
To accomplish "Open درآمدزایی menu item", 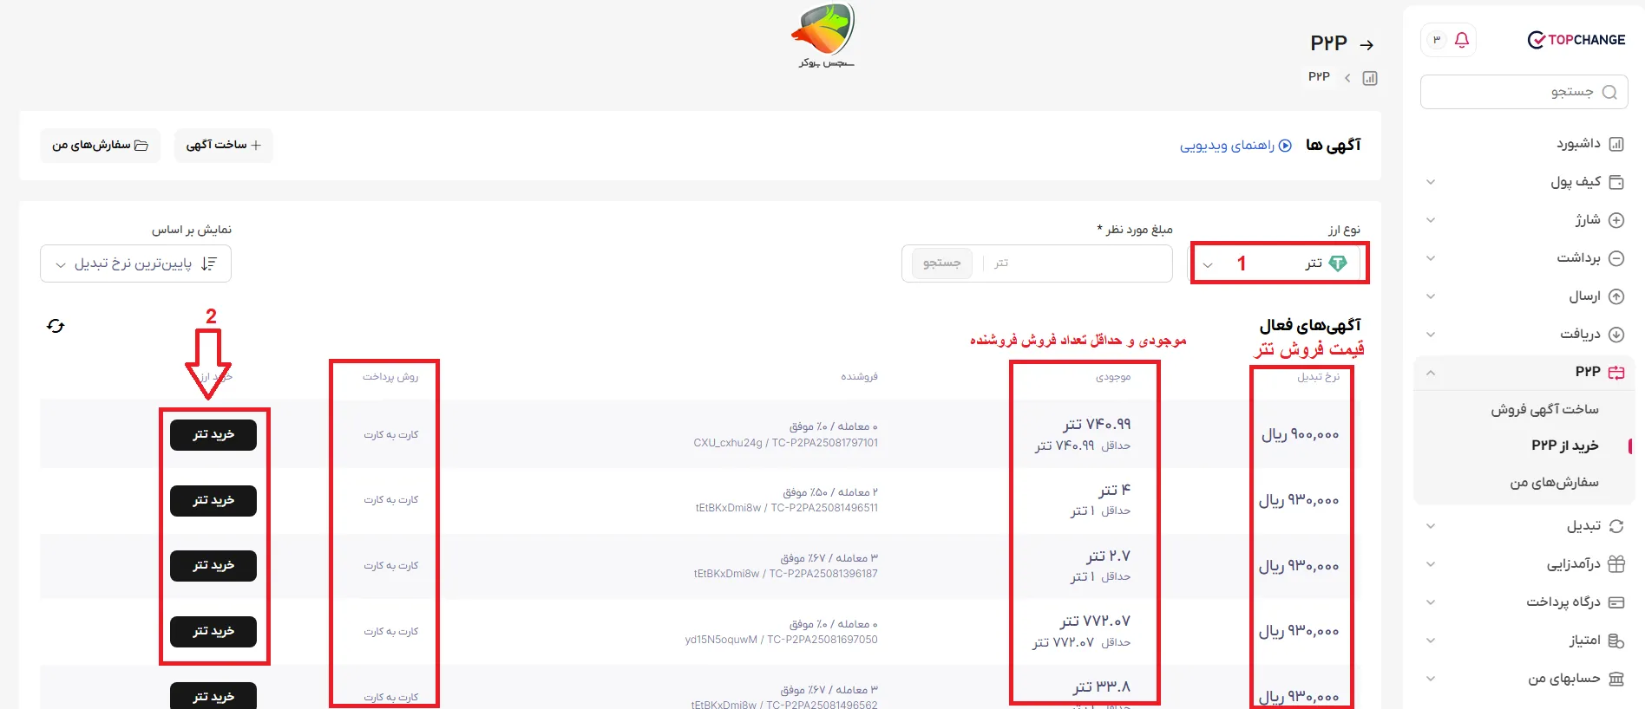I will pyautogui.click(x=1574, y=564).
